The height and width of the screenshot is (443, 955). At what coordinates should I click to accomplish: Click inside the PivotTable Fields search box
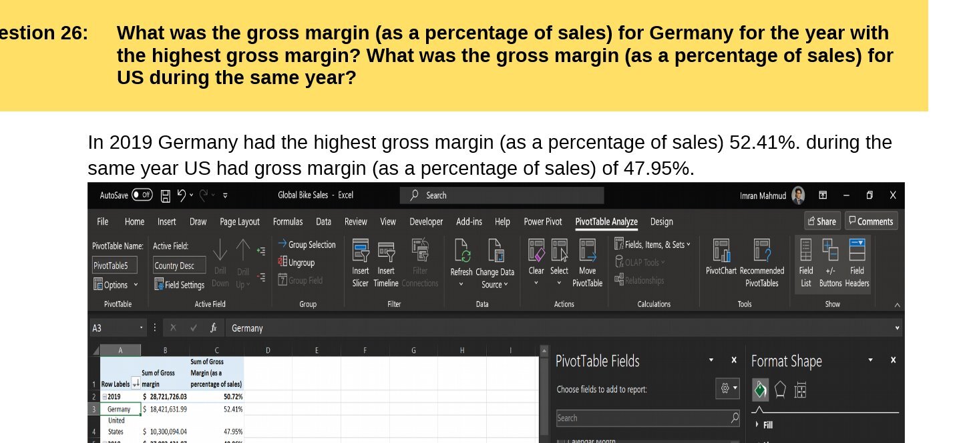[641, 418]
